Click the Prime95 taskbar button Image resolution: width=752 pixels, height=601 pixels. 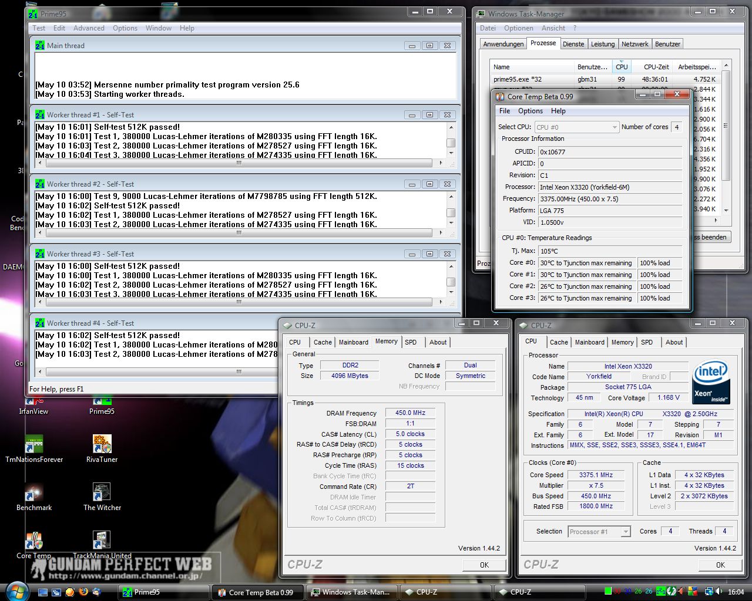pos(164,592)
